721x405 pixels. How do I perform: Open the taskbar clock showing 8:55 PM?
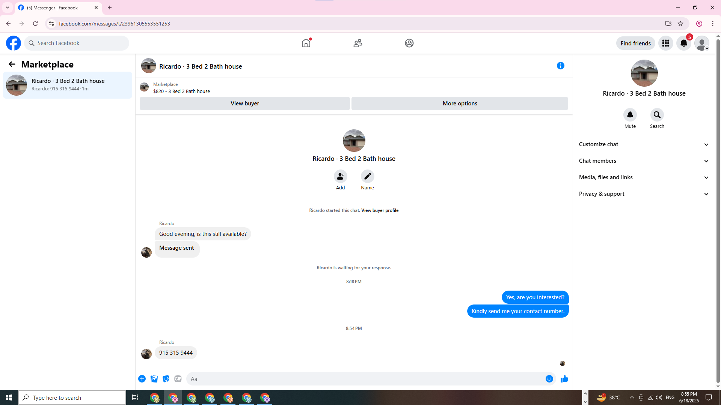[689, 397]
